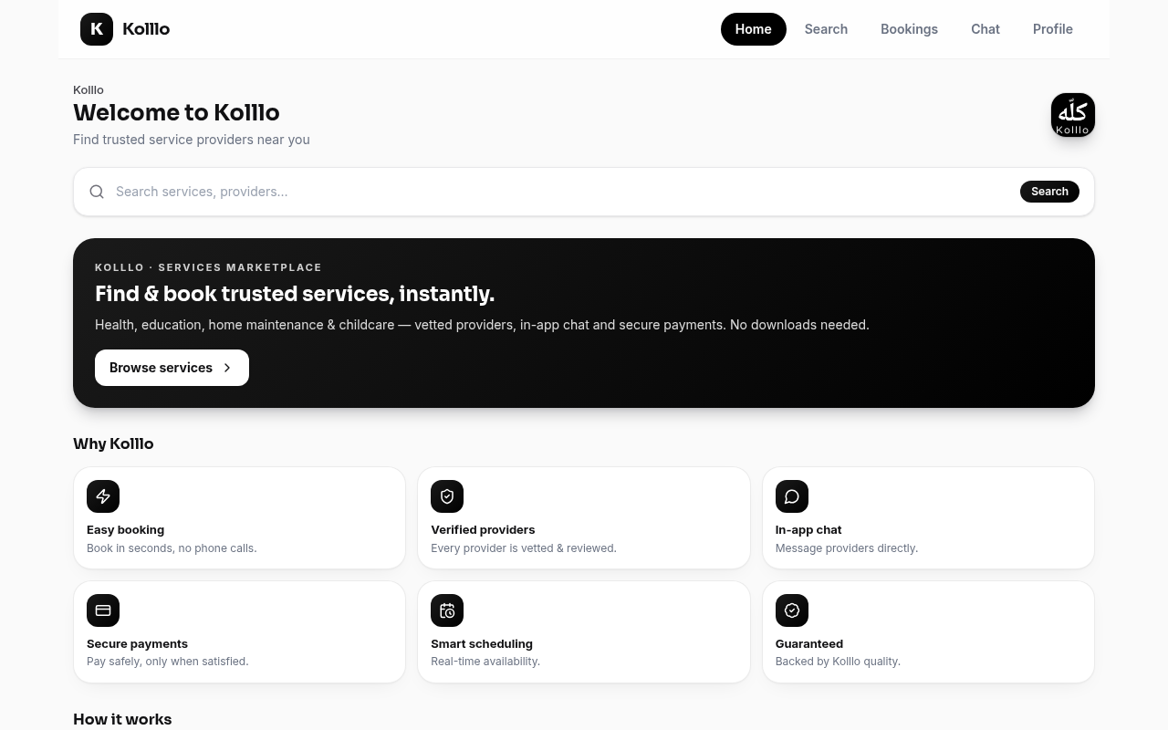Click the Easy booking title

pyautogui.click(x=126, y=529)
